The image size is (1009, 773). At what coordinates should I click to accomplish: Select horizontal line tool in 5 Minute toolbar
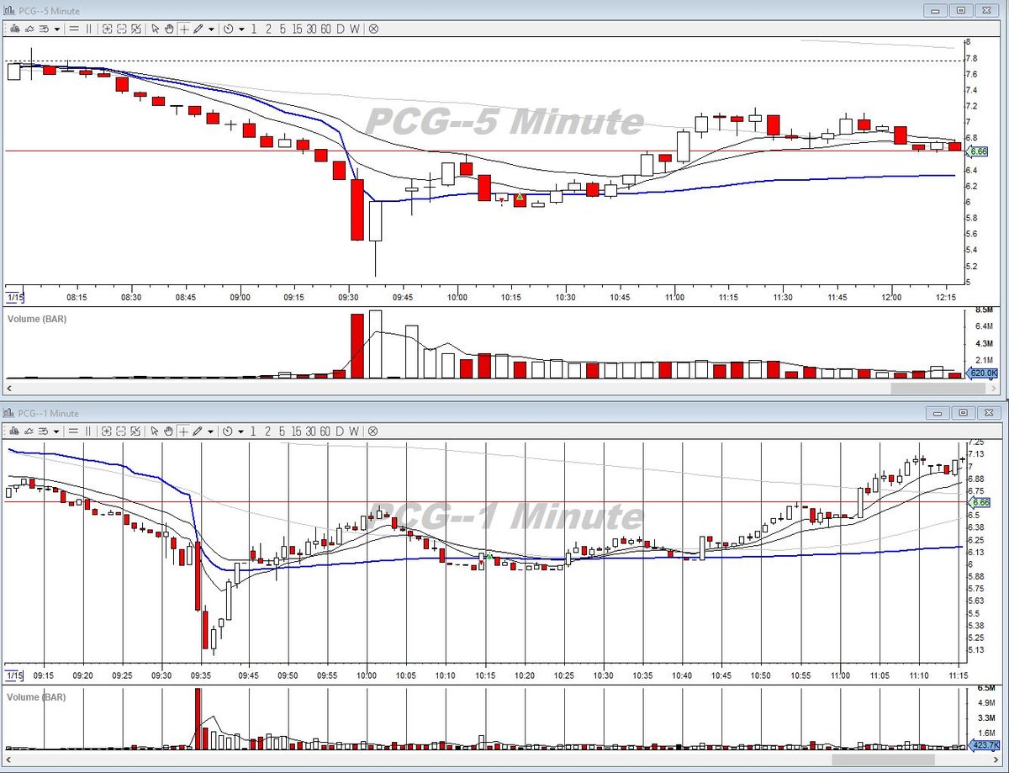click(x=74, y=29)
